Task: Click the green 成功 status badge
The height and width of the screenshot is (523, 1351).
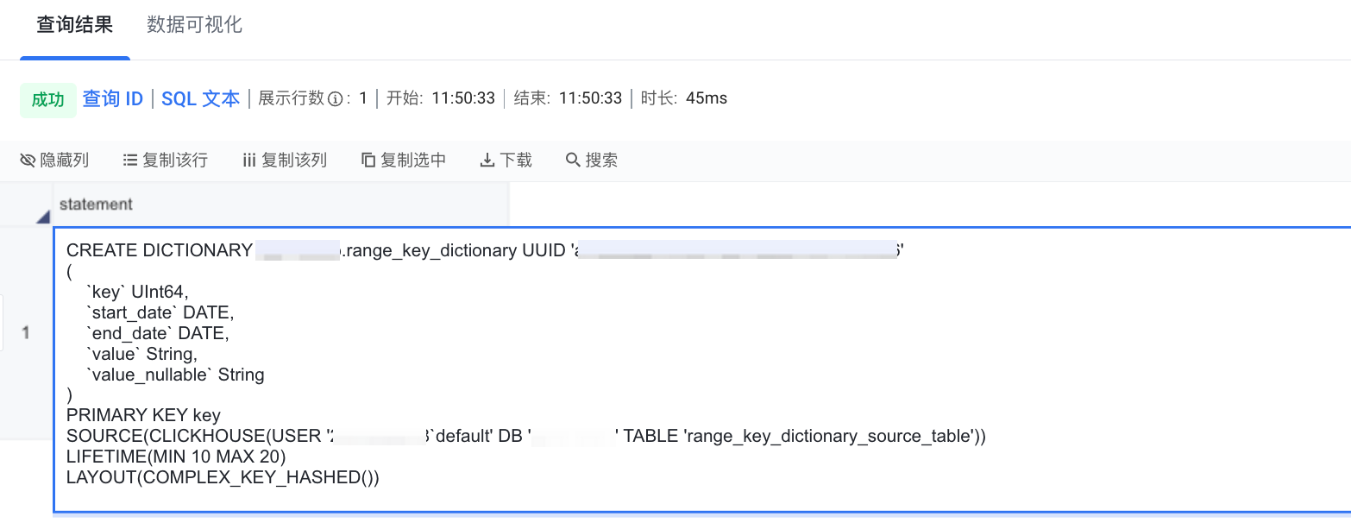Action: 47,99
